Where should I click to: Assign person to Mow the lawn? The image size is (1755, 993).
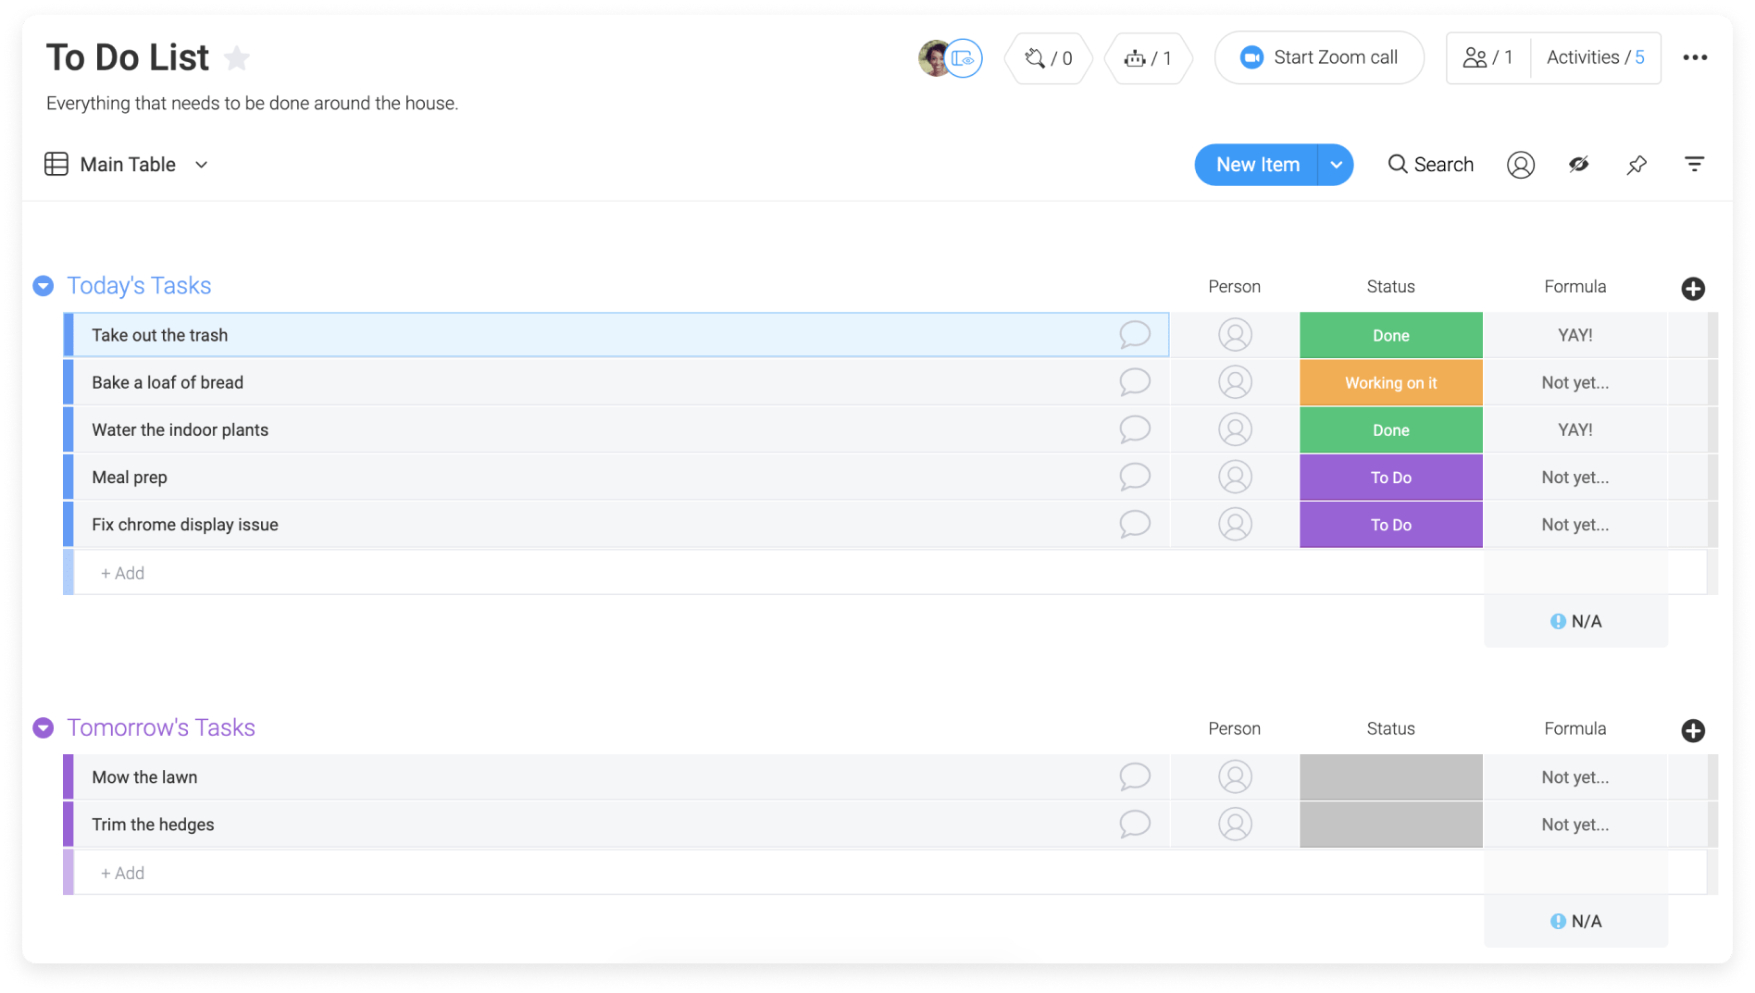pyautogui.click(x=1235, y=776)
